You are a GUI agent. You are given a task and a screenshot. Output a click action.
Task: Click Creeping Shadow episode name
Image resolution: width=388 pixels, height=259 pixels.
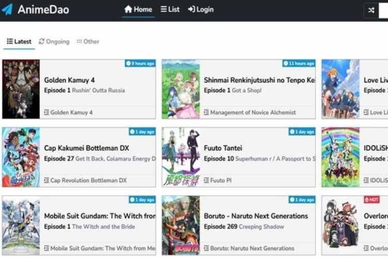[x=262, y=226]
